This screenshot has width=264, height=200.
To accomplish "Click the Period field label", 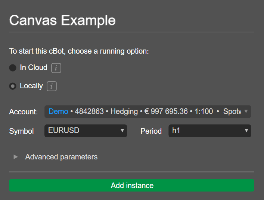I will 151,131.
